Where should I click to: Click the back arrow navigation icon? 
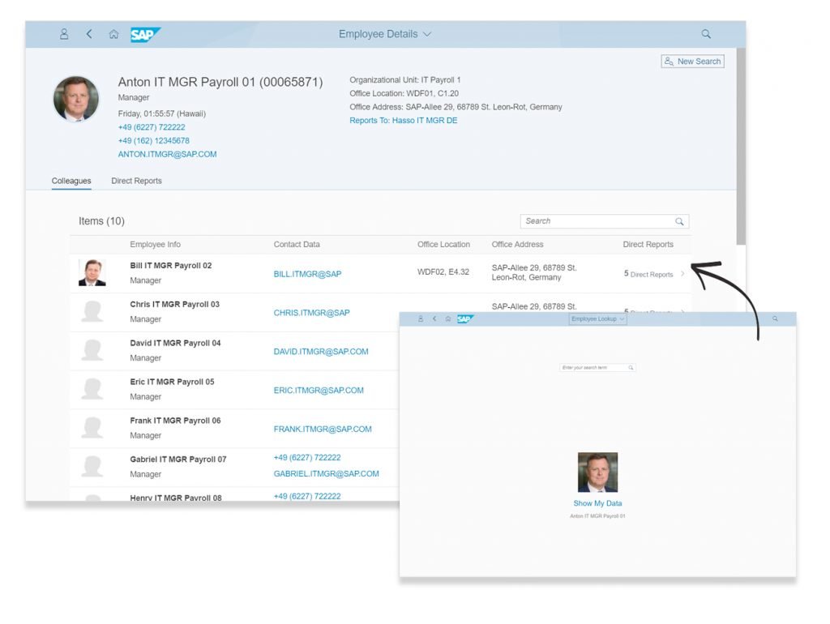coord(89,33)
